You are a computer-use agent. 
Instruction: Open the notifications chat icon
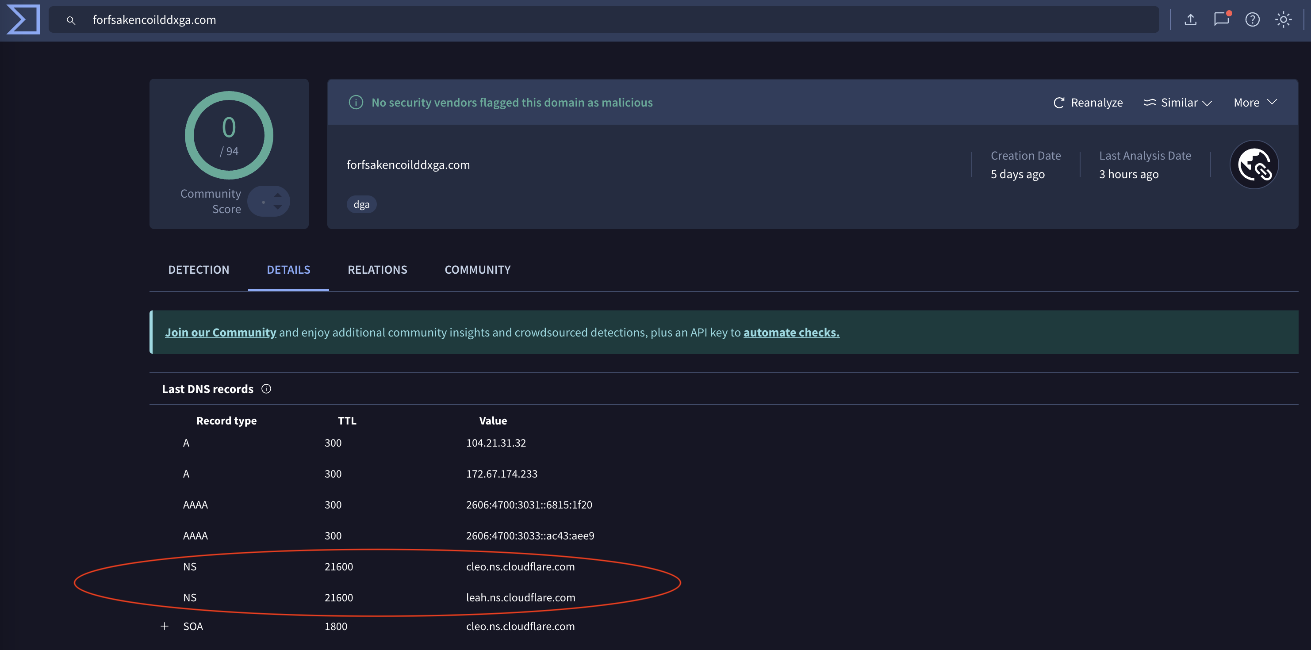[1221, 19]
